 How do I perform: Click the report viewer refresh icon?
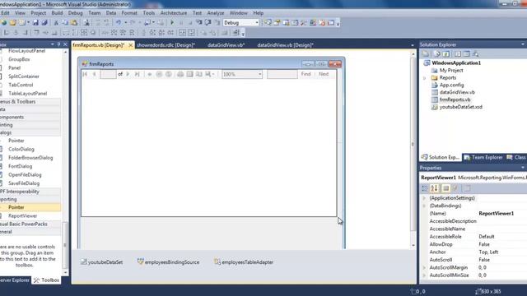click(x=168, y=74)
